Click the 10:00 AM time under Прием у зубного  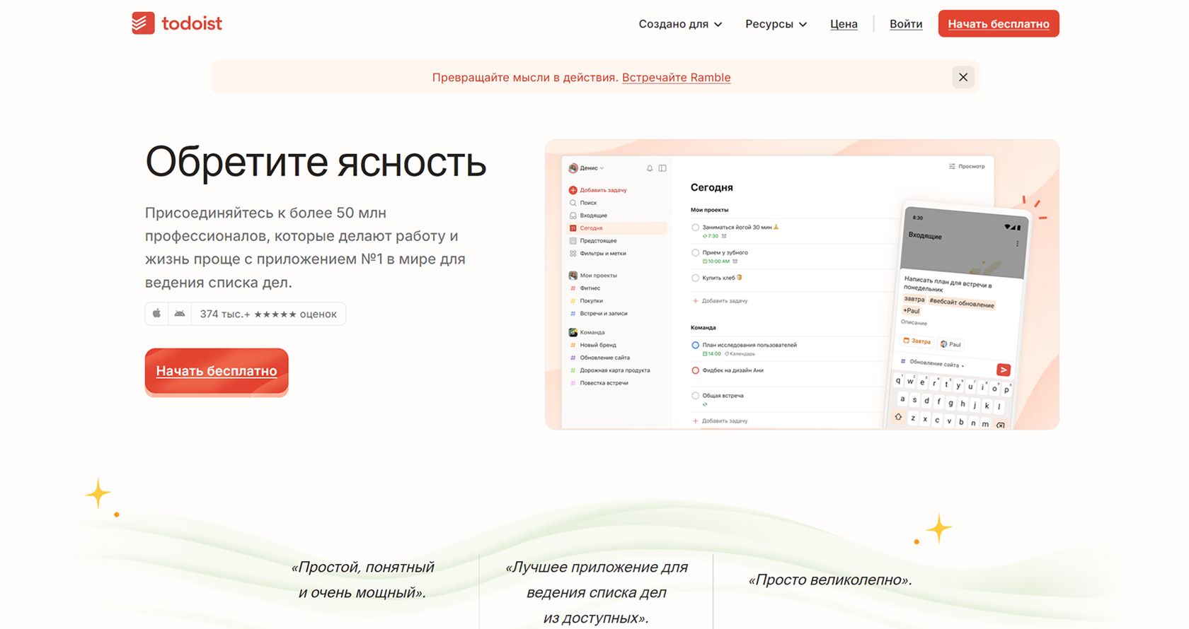point(718,261)
